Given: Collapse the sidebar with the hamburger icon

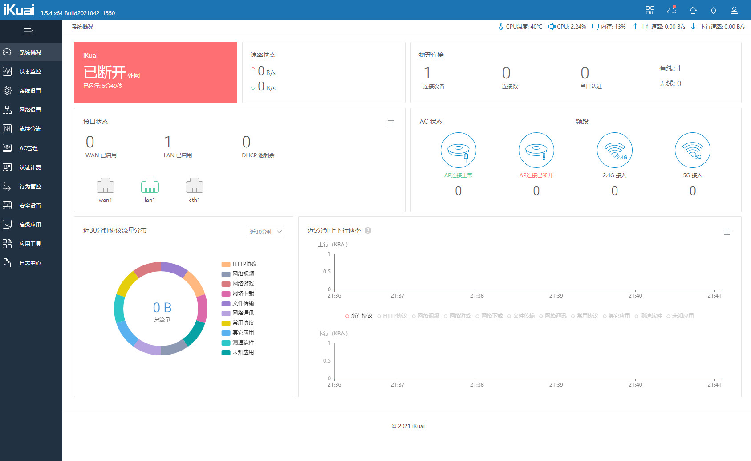Looking at the screenshot, I should (x=29, y=32).
